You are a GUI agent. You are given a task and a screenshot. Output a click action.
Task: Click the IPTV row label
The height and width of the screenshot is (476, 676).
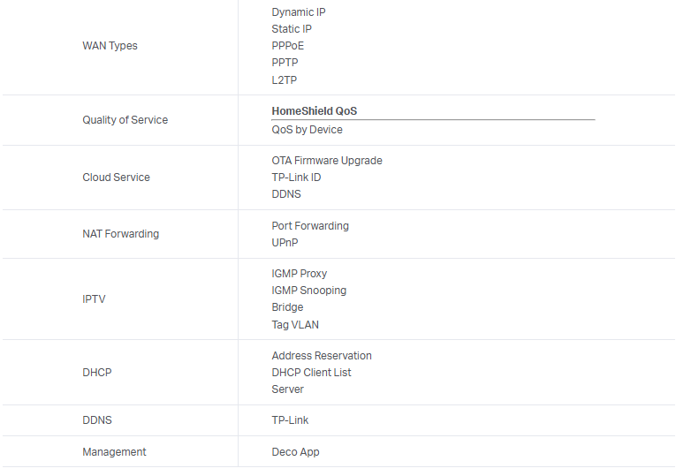coord(94,299)
